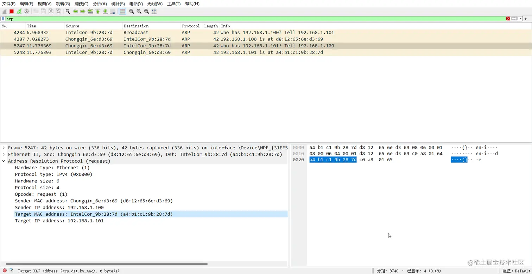Image resolution: width=532 pixels, height=274 pixels.
Task: Click the find packet magnifier icon
Action: (68, 11)
